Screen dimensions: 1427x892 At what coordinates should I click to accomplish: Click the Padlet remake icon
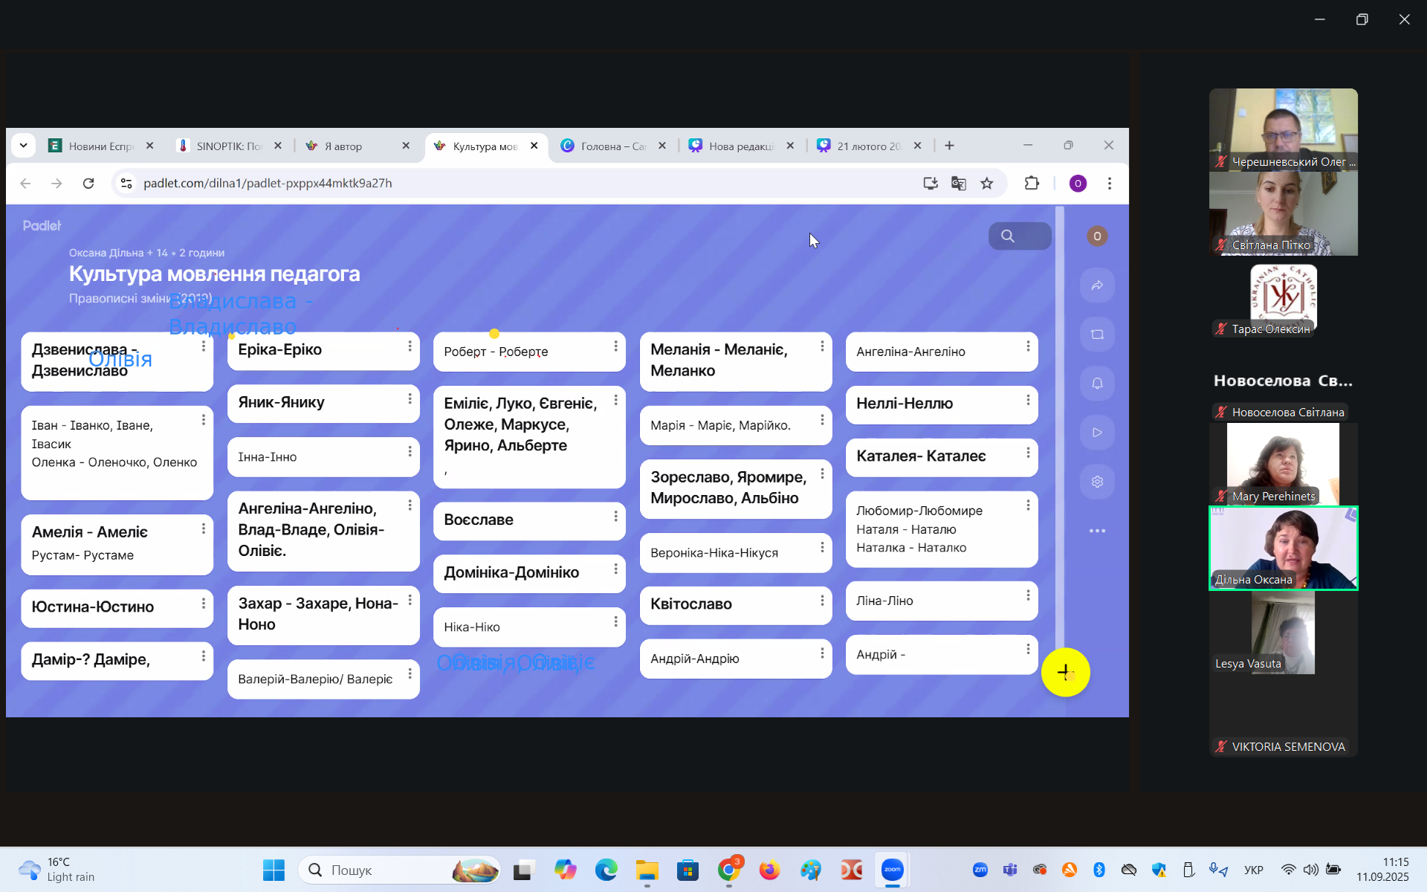click(1097, 334)
